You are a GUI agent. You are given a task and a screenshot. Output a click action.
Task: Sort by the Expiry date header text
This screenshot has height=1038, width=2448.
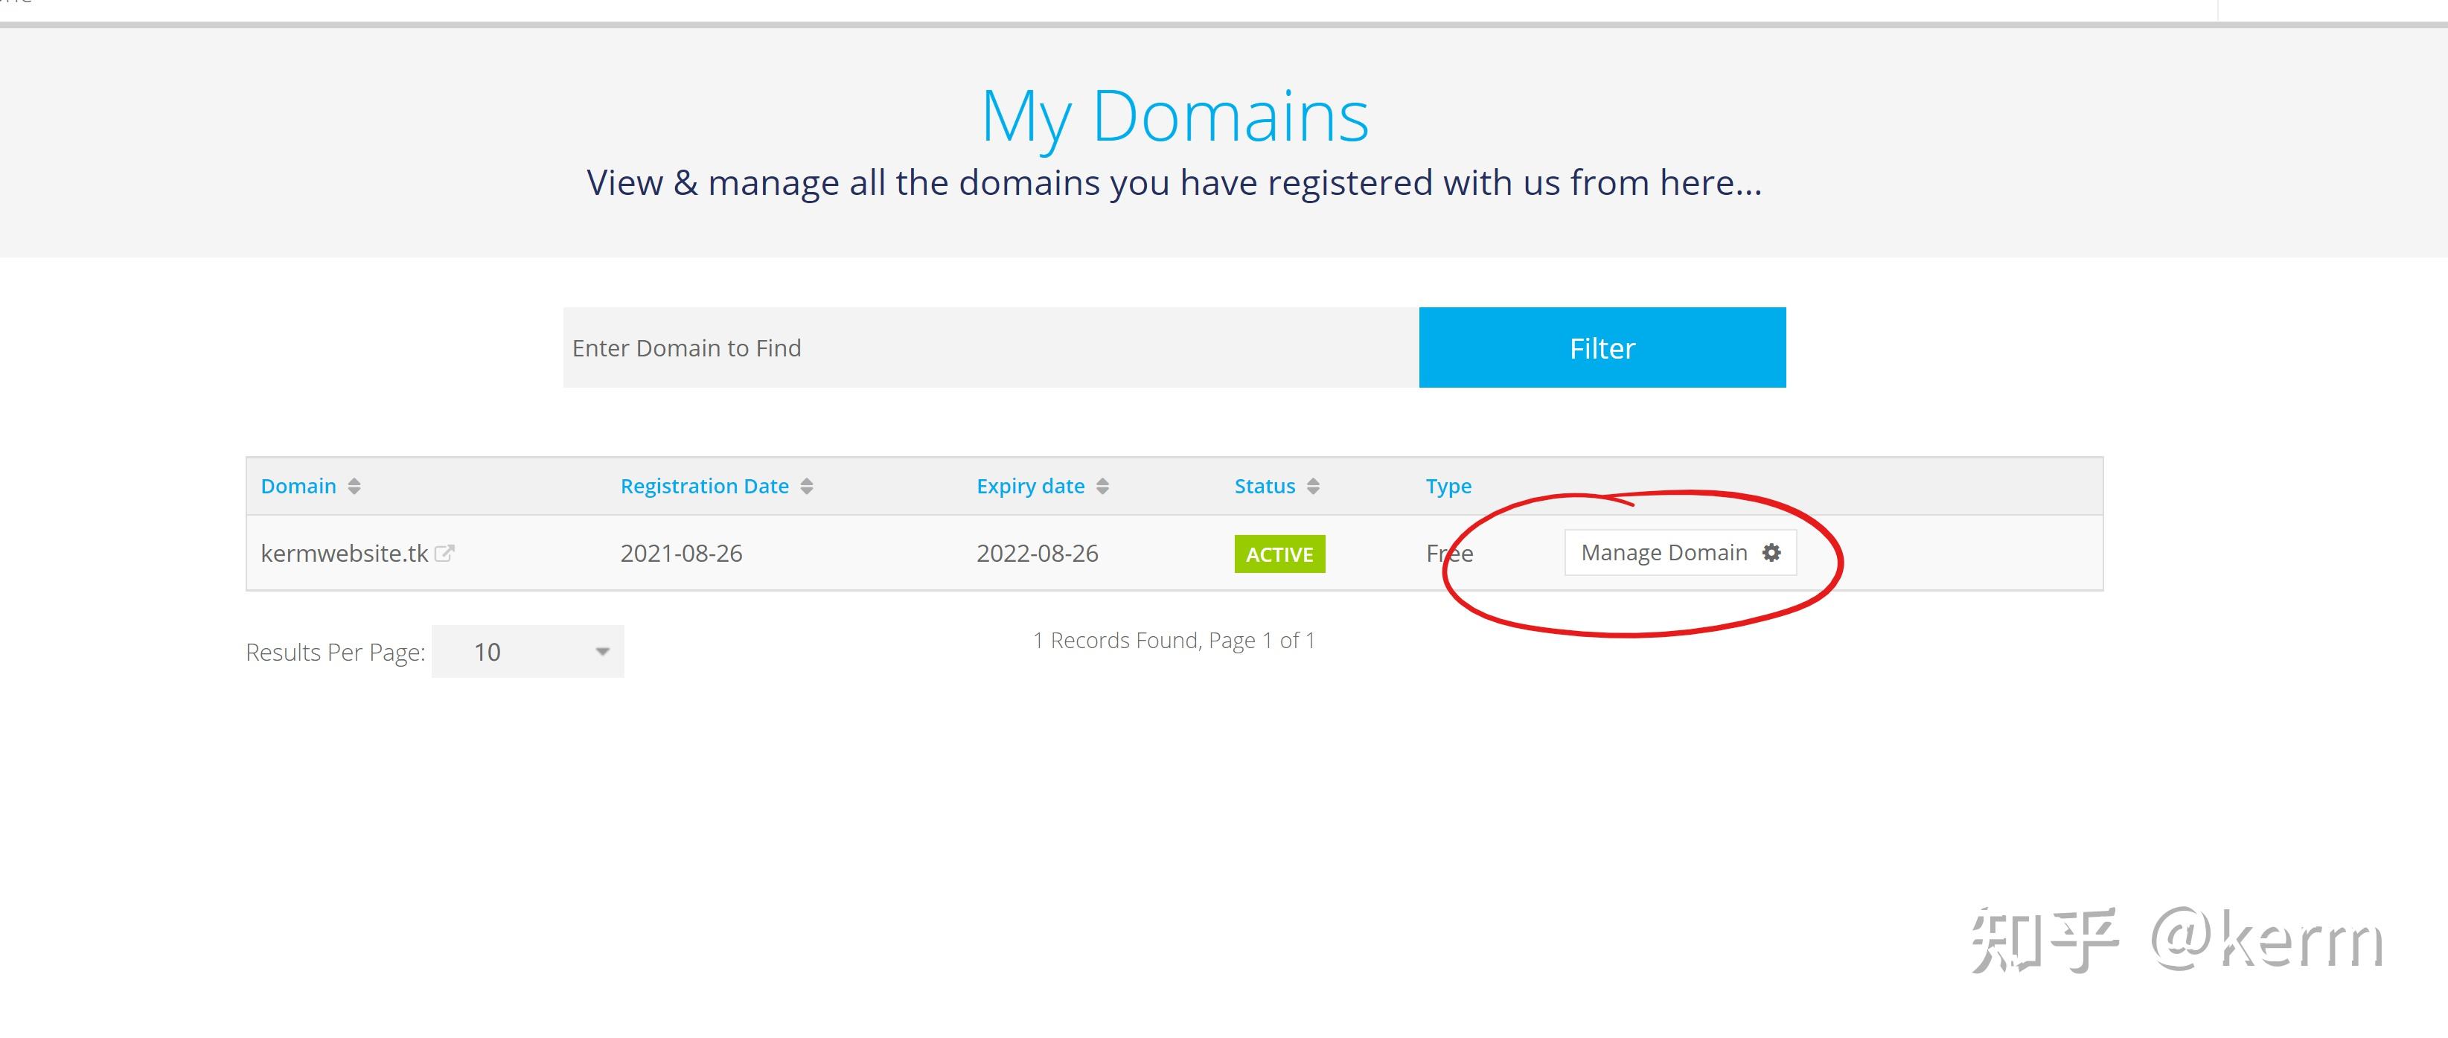coord(1030,486)
